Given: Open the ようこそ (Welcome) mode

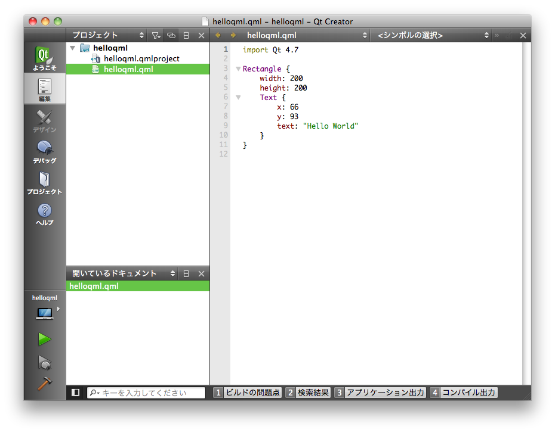Looking at the screenshot, I should pyautogui.click(x=45, y=58).
